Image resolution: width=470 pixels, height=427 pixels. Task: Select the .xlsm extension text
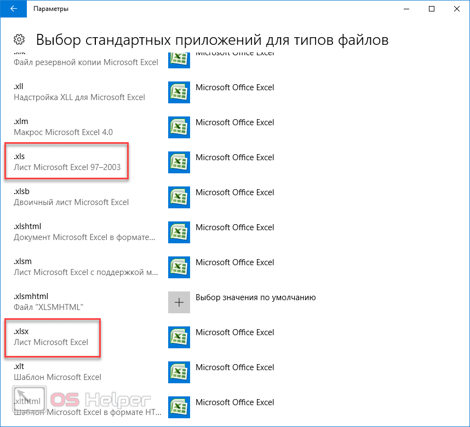(22, 261)
